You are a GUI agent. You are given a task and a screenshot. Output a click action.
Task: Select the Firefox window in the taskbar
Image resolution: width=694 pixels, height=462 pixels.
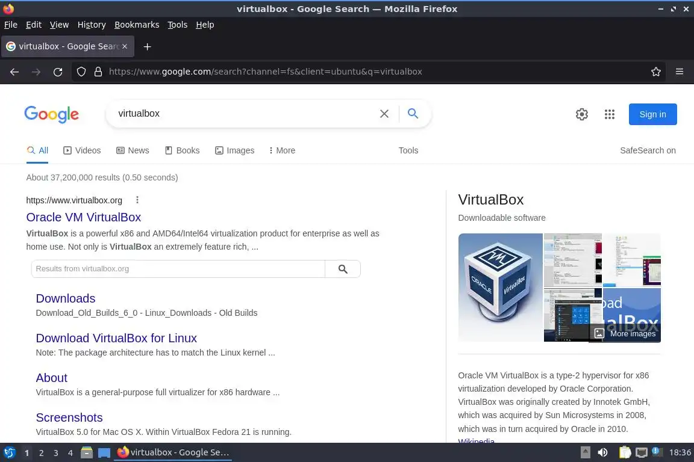(173, 452)
